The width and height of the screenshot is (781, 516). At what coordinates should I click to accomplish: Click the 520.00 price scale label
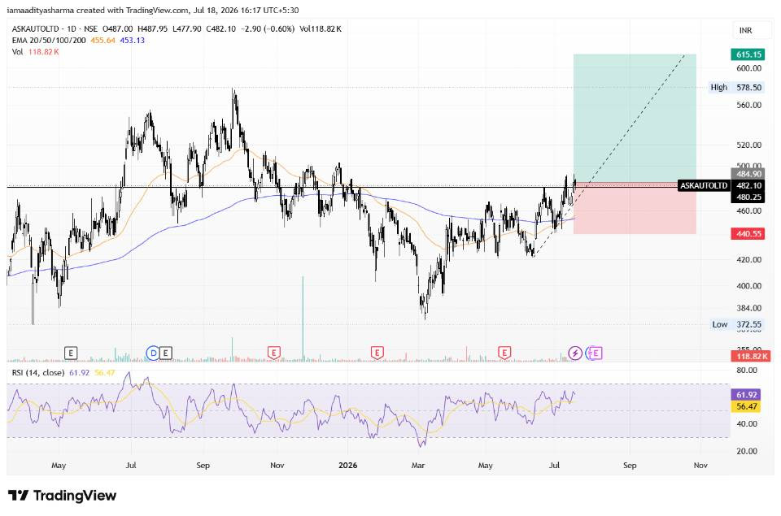coord(749,145)
